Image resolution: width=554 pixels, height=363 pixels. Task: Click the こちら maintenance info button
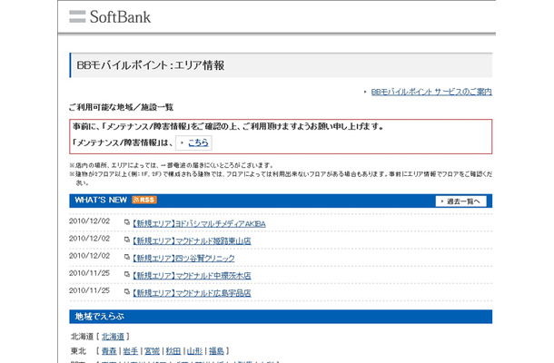pos(193,143)
